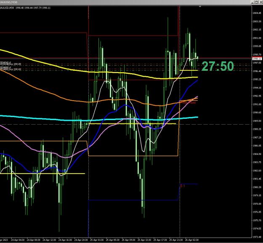Viewport: 263px width, 243px height.
Task: Click the 1996.40 price scale label
Action: tap(257, 71)
